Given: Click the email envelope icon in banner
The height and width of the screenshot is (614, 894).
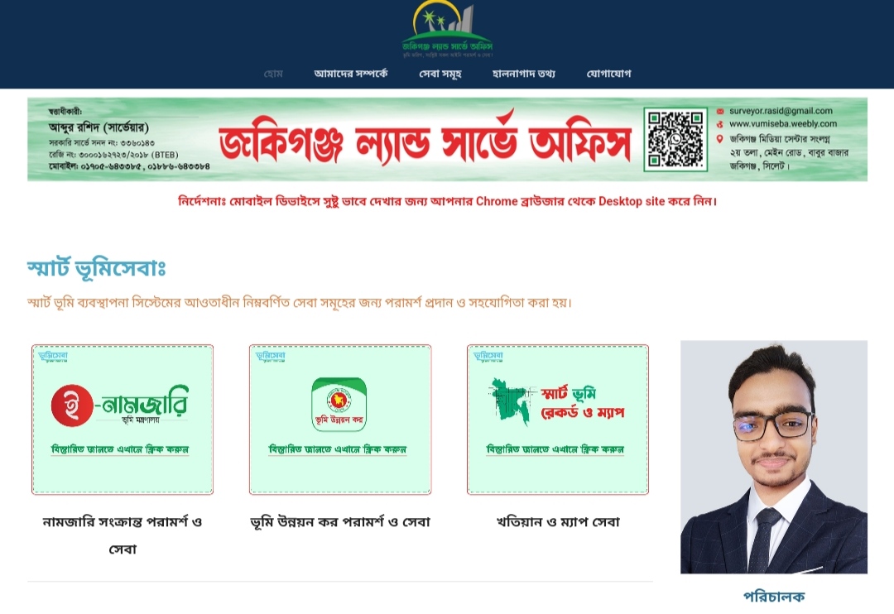Looking at the screenshot, I should click(720, 111).
